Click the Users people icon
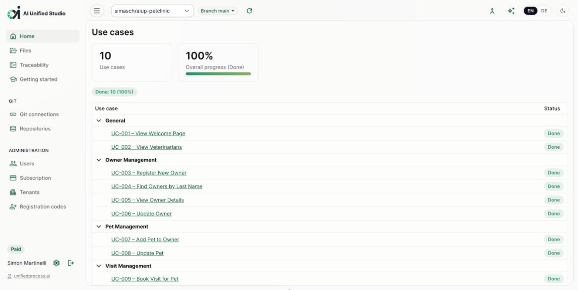Screen dimensions: 578x290 (13, 163)
